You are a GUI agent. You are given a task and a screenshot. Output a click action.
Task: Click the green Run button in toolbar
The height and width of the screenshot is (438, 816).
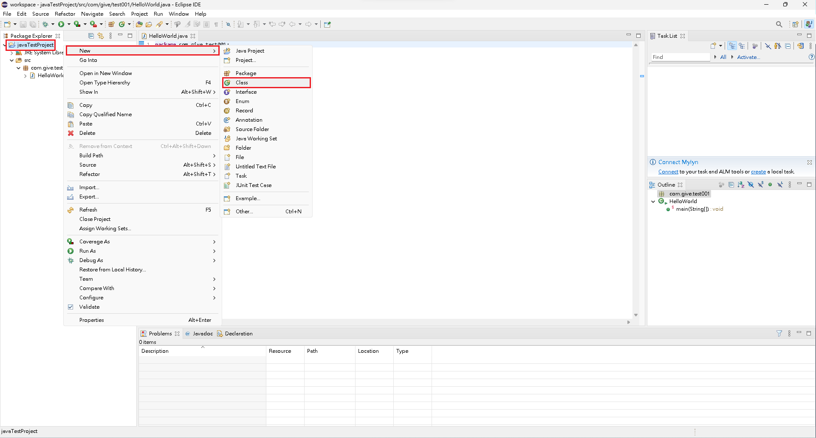tap(61, 24)
